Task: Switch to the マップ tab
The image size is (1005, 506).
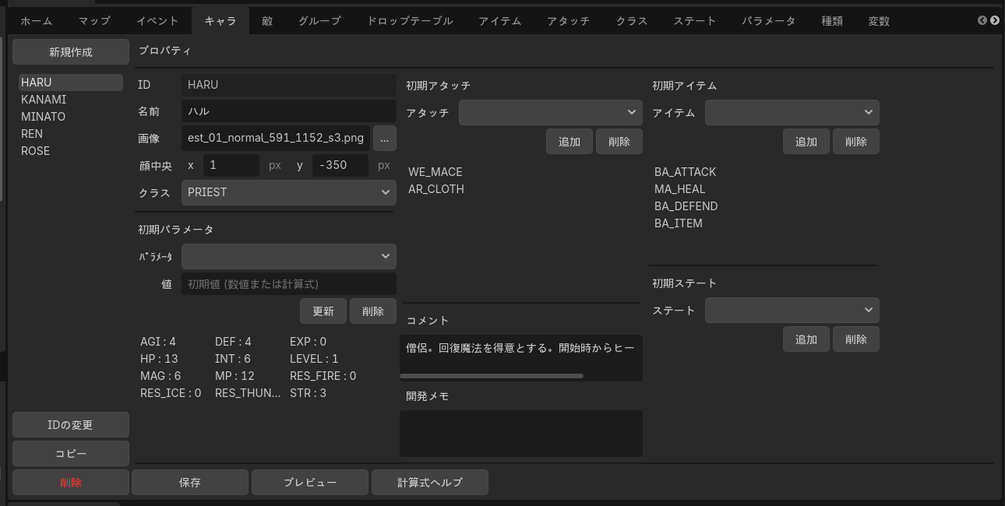Action: tap(95, 21)
